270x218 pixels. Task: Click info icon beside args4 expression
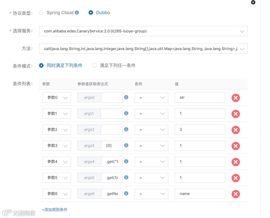pos(126,161)
